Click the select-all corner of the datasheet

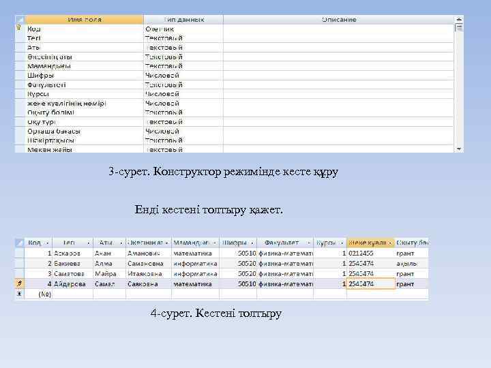[19, 243]
